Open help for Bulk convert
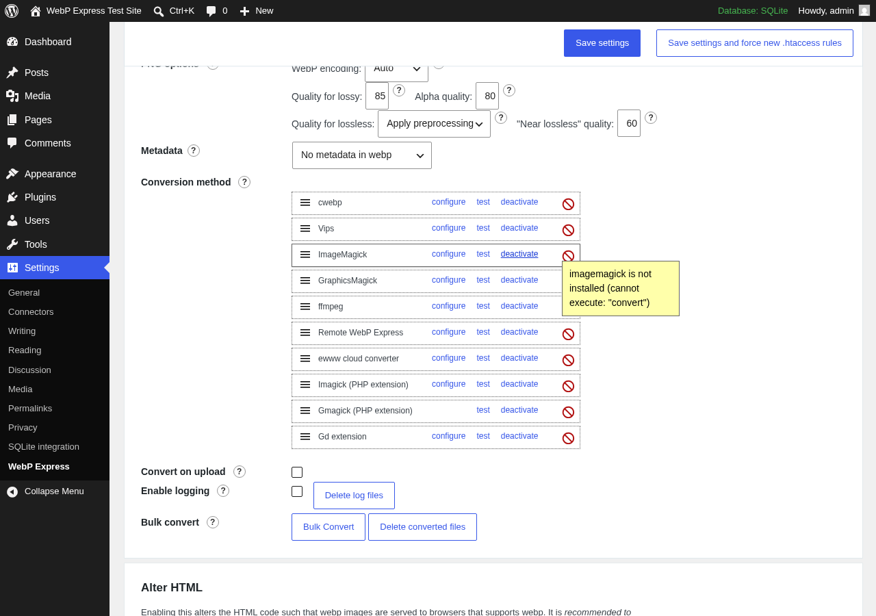 click(x=213, y=522)
